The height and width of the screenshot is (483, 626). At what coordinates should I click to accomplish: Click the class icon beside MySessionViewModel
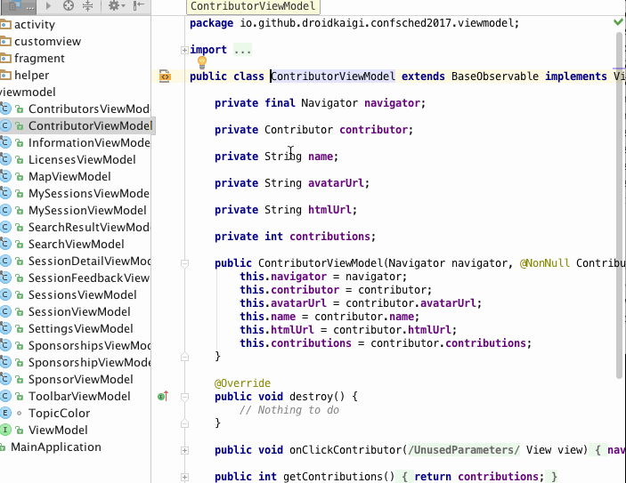[5, 210]
